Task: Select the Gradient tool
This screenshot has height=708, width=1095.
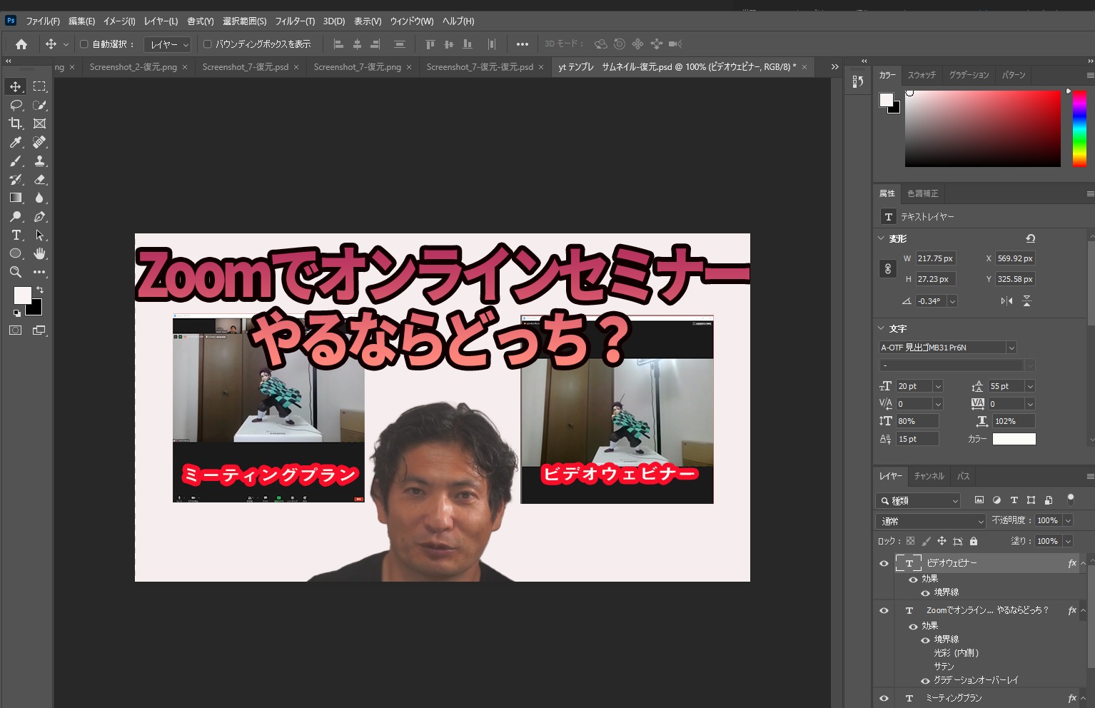Action: (x=16, y=198)
